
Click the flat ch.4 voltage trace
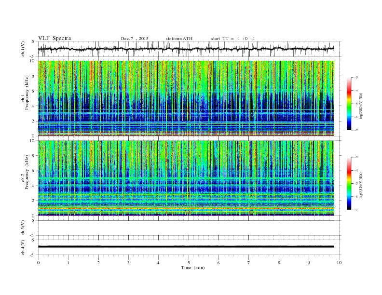(186, 247)
